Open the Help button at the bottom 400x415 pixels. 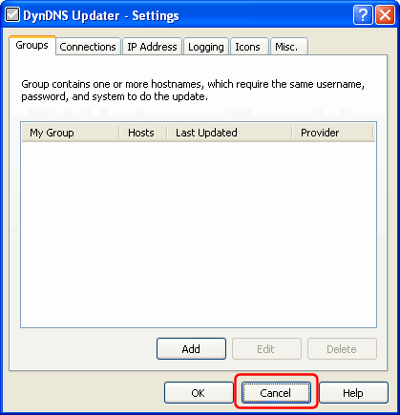point(353,393)
